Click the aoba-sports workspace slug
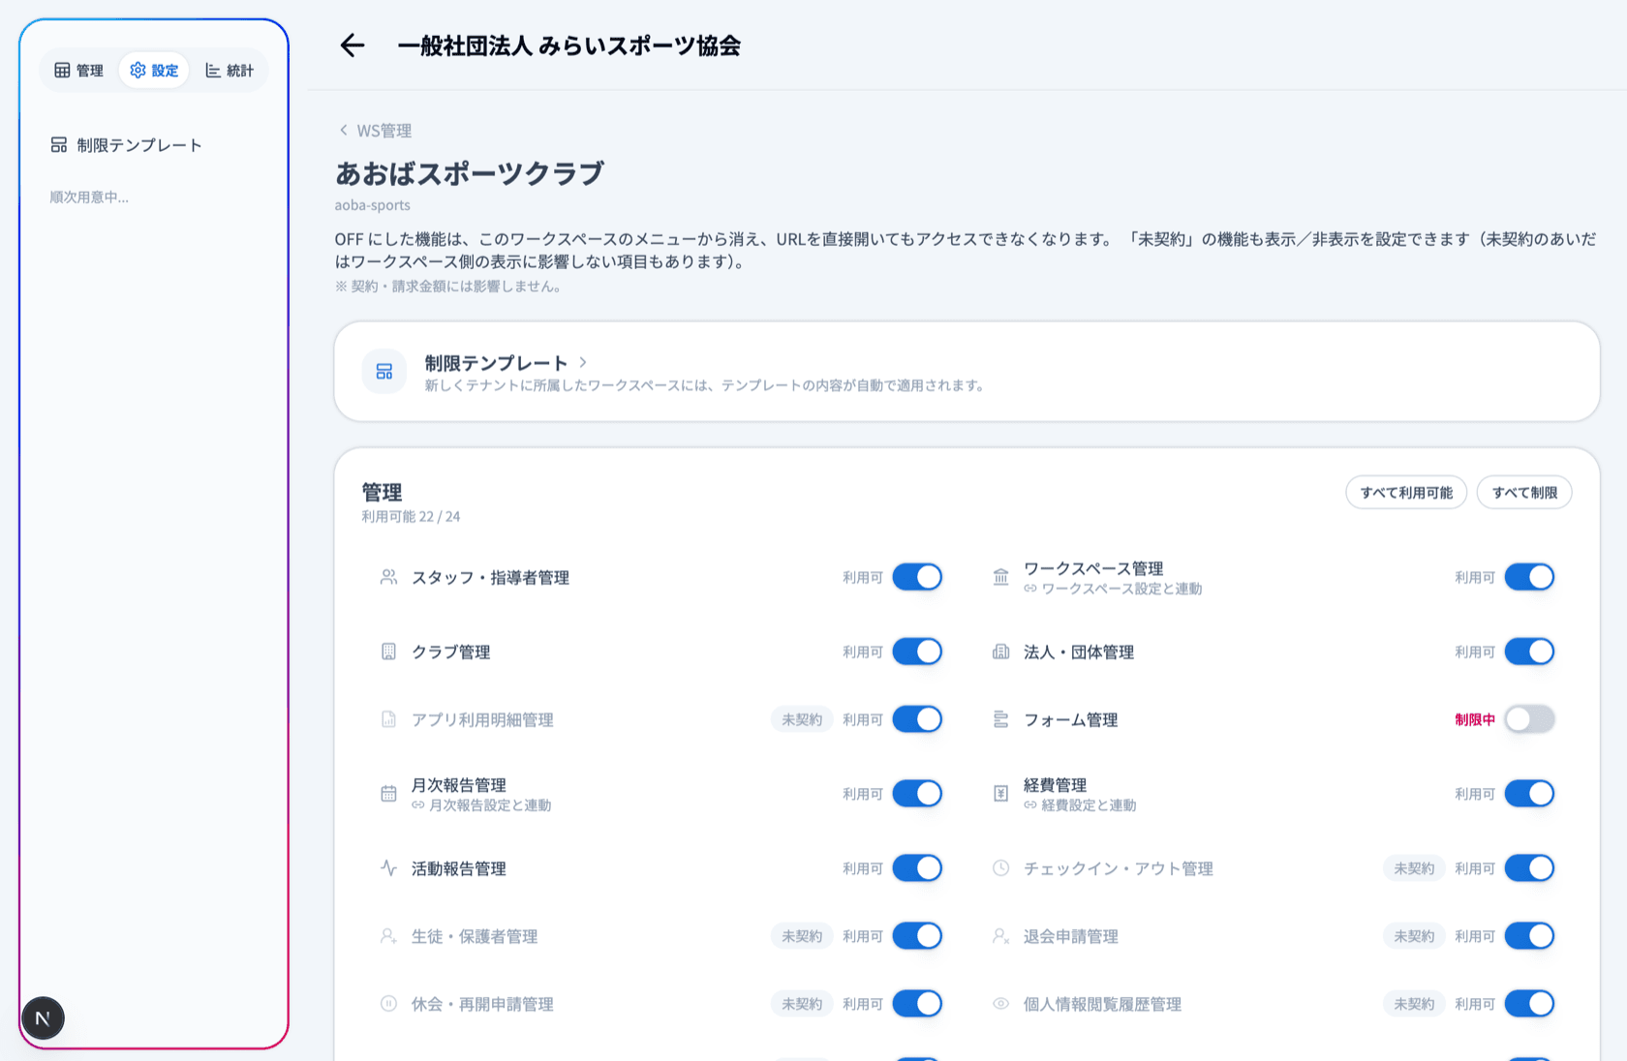1627x1061 pixels. pyautogui.click(x=373, y=205)
